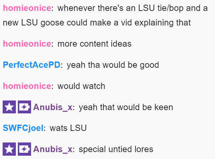This screenshot has width=215, height=159.
Task: Click the 'wats LSU' message text
Action: [68, 128]
